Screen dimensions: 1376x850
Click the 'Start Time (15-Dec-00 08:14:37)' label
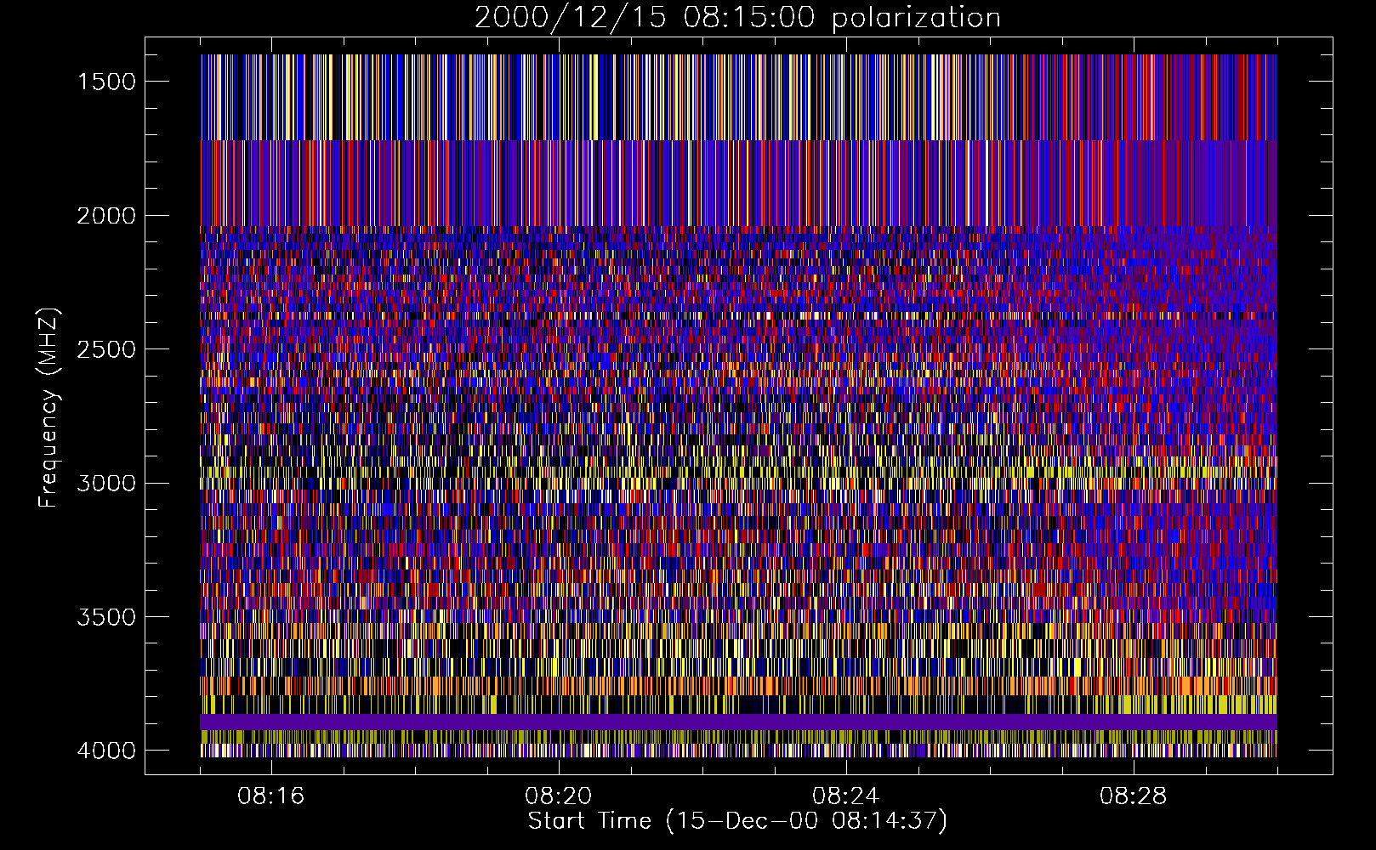(737, 821)
